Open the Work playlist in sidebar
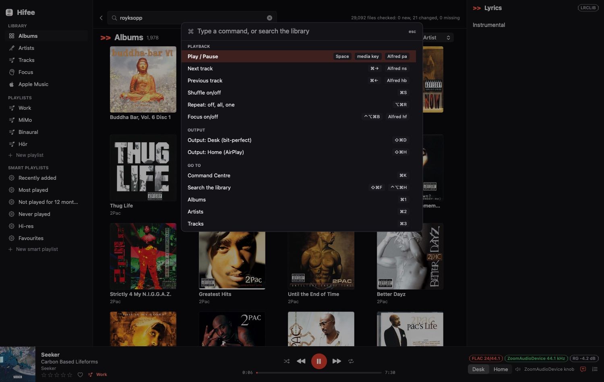Screen dimensions: 604x382 pos(46,108)
